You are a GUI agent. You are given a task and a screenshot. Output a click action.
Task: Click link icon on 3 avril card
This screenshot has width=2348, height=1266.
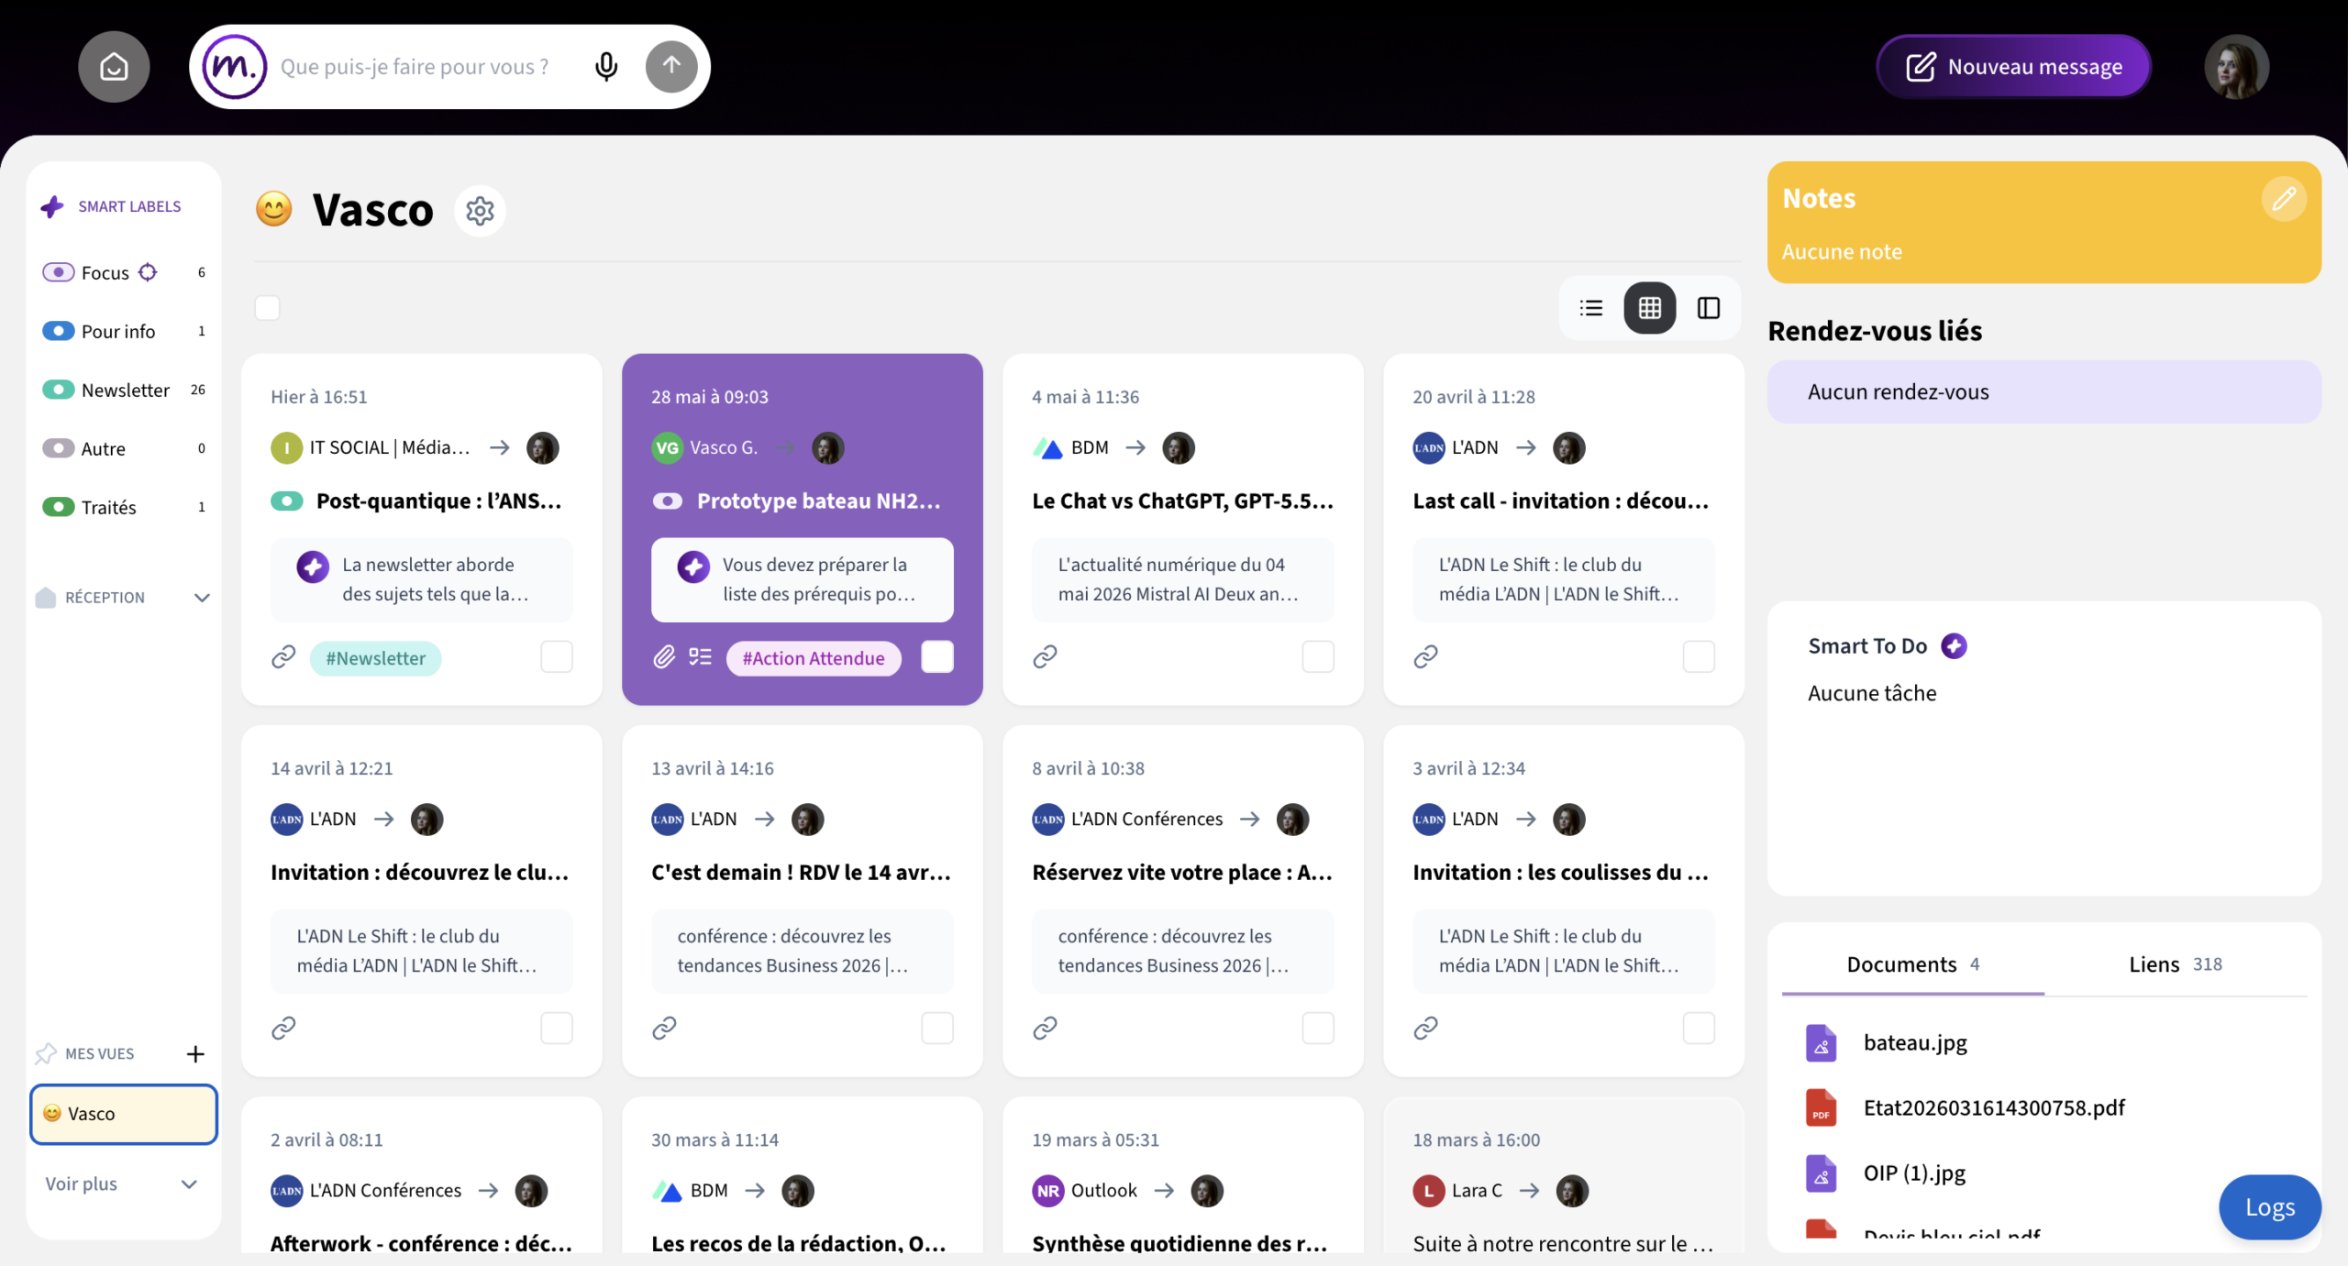click(x=1425, y=1028)
